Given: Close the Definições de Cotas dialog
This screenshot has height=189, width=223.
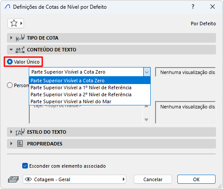Looking at the screenshot, I should click(x=213, y=7).
